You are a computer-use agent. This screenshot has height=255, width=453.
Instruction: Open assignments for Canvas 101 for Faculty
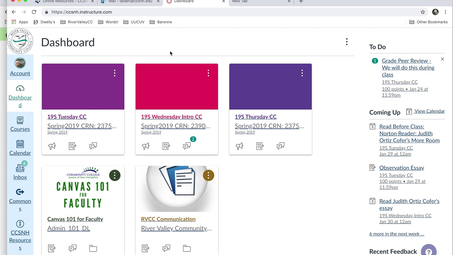click(x=52, y=248)
